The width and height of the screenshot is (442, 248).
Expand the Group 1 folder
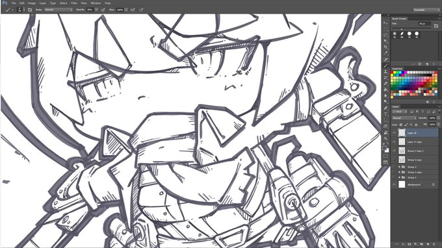(400, 178)
